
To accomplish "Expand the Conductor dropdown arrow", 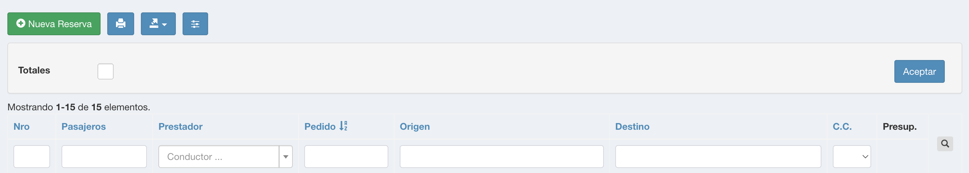I will 285,157.
